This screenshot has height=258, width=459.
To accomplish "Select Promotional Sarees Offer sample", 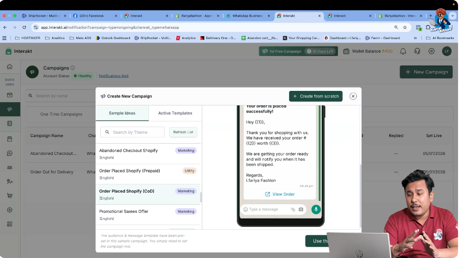I will [148, 215].
